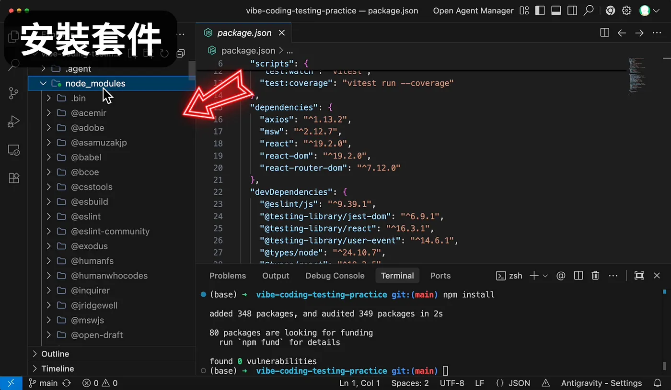Open the Extensions view
Image resolution: width=671 pixels, height=390 pixels.
pyautogui.click(x=14, y=178)
